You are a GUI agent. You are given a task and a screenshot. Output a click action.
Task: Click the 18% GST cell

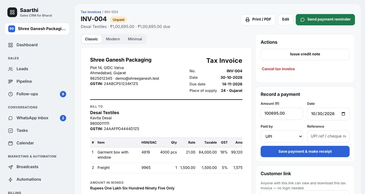[x=224, y=152]
